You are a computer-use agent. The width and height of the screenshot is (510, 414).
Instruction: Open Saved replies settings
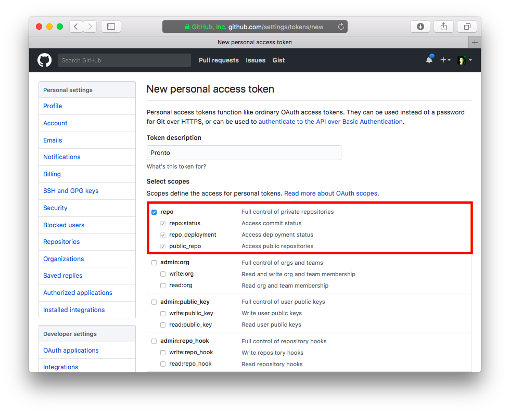[63, 276]
